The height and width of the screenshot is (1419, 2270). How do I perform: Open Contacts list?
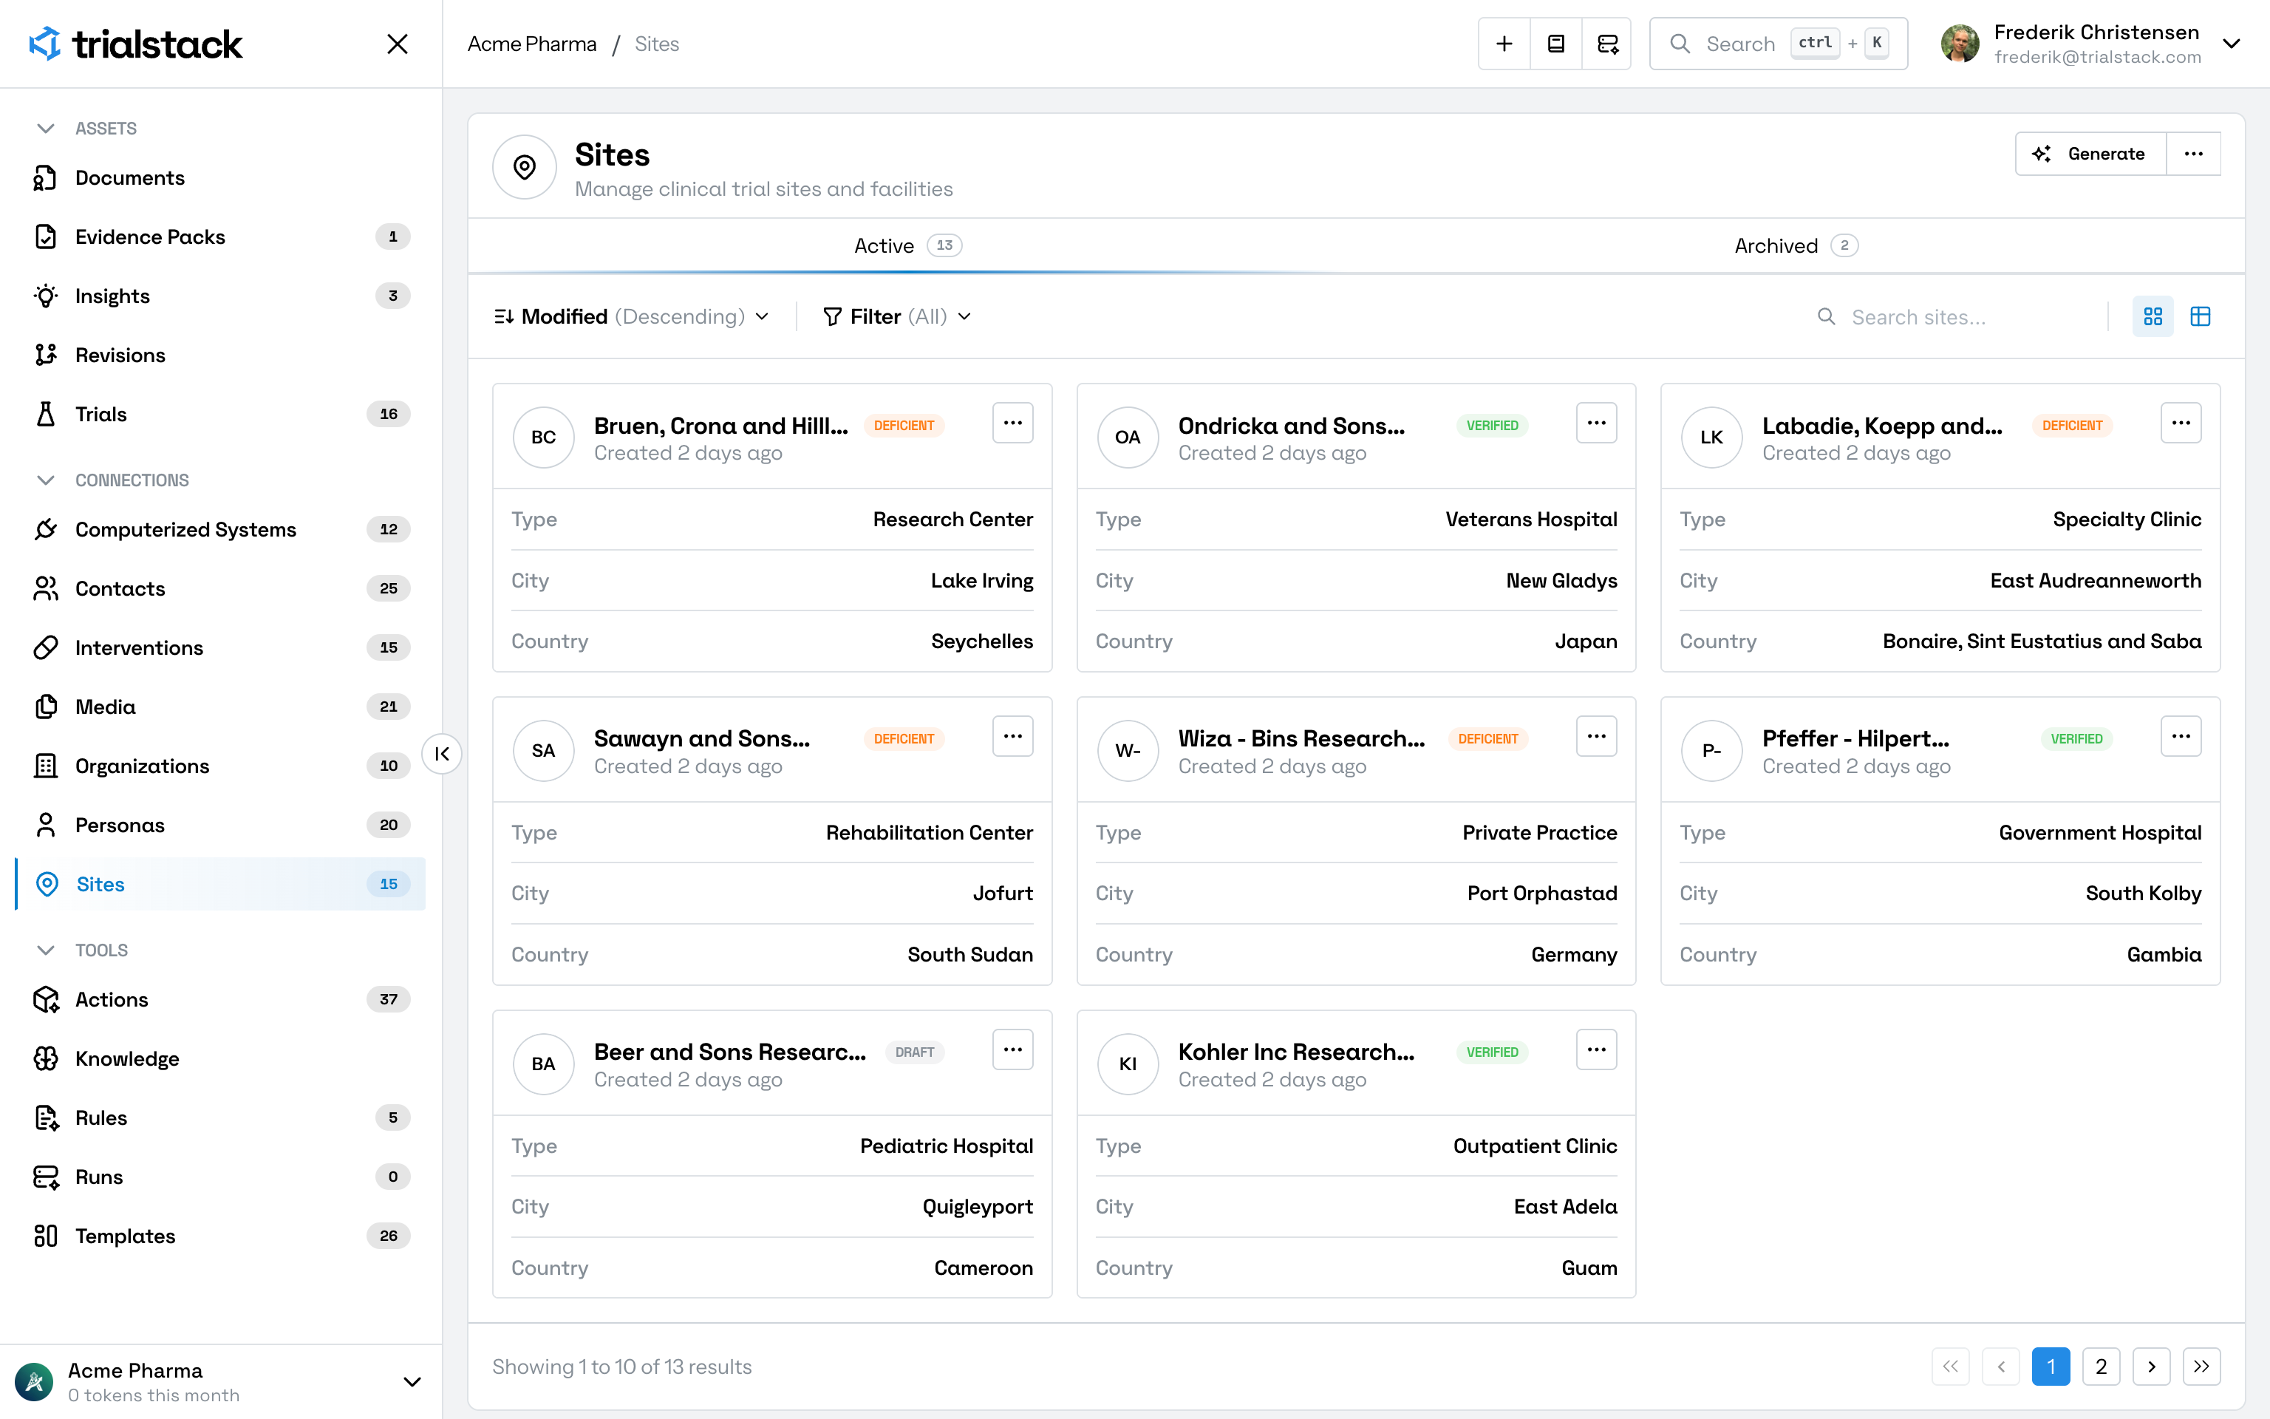pyautogui.click(x=220, y=588)
